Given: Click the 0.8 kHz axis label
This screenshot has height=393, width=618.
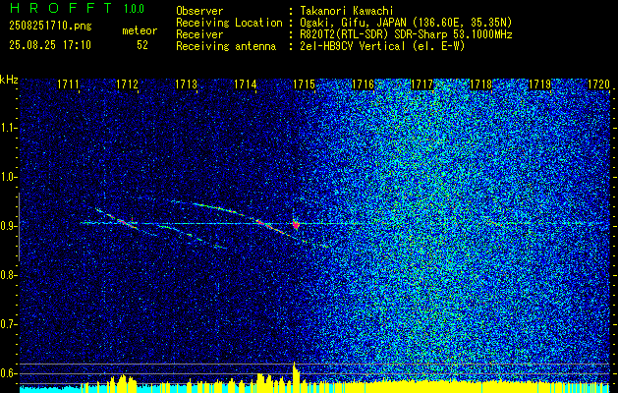Looking at the screenshot, I should point(9,275).
